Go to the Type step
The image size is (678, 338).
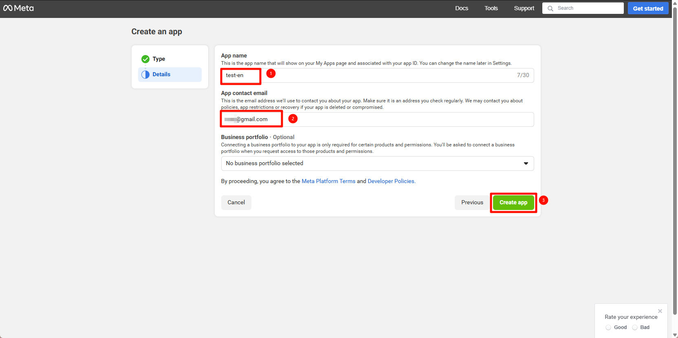click(x=159, y=59)
